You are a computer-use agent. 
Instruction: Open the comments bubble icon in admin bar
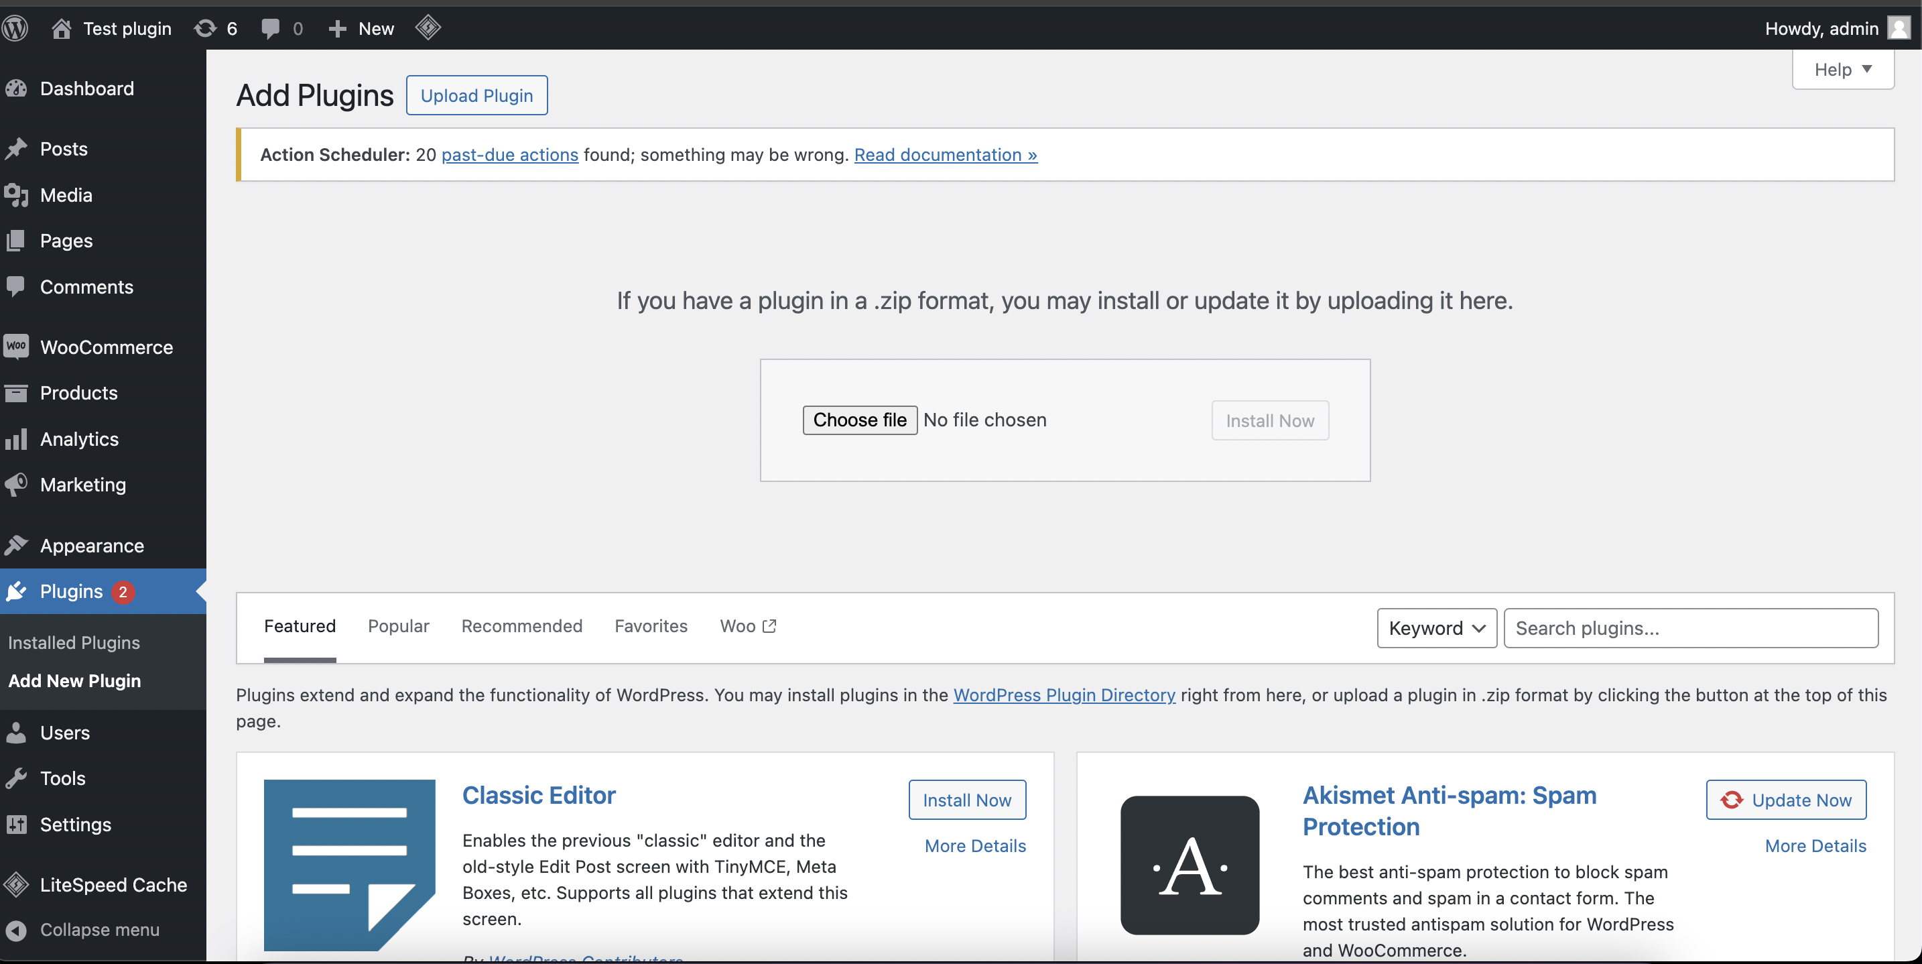coord(281,28)
